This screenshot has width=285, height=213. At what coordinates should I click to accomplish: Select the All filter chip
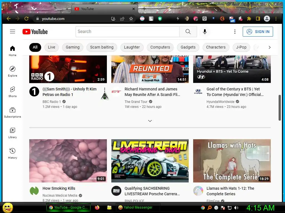coord(35,47)
